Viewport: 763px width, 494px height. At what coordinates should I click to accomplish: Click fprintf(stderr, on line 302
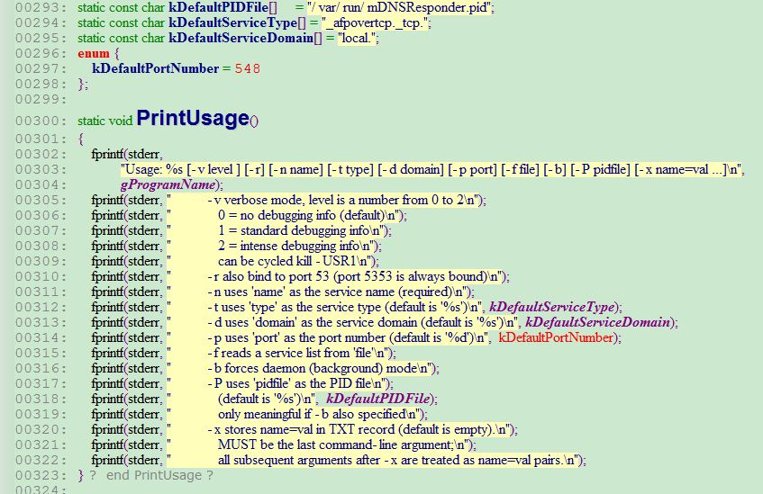coord(126,154)
